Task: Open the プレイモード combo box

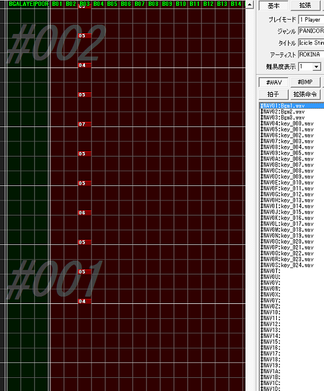Action: 311,20
